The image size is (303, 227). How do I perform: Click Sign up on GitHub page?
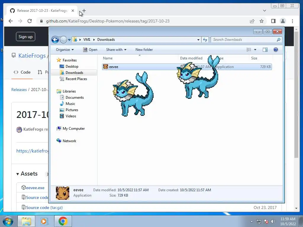pos(25,37)
